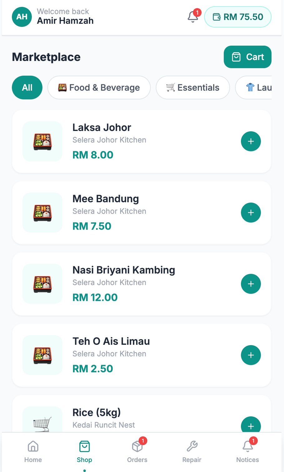Go to Repair wrench tab
The height and width of the screenshot is (472, 284).
pyautogui.click(x=192, y=451)
